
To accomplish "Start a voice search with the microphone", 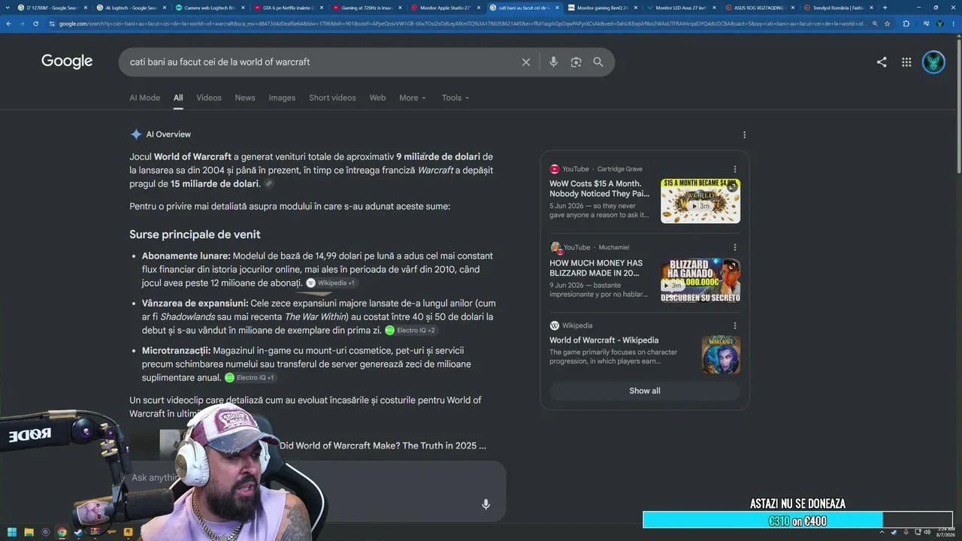I will [554, 62].
